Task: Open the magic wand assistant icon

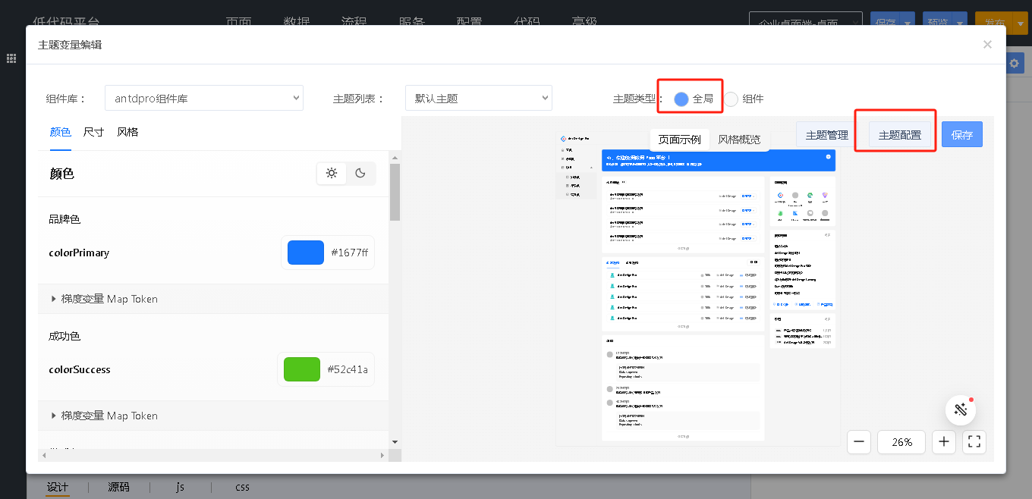Action: pos(960,410)
